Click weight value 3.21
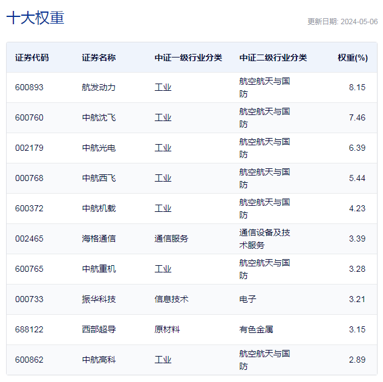Viewport: 383px width, 382px height. 357,299
